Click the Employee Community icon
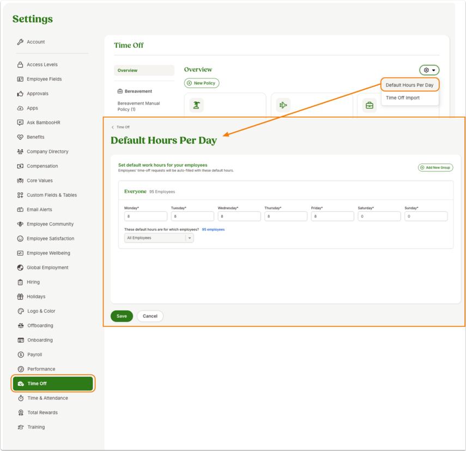466x451 pixels. pyautogui.click(x=20, y=224)
